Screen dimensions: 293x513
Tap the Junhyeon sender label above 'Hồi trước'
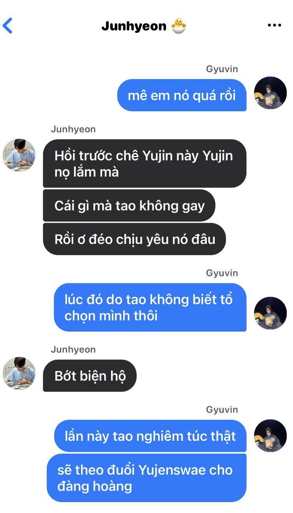click(73, 129)
